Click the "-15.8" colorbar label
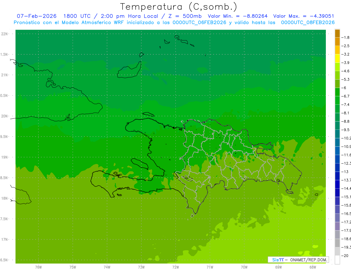The image size is (351, 271). tap(346, 205)
